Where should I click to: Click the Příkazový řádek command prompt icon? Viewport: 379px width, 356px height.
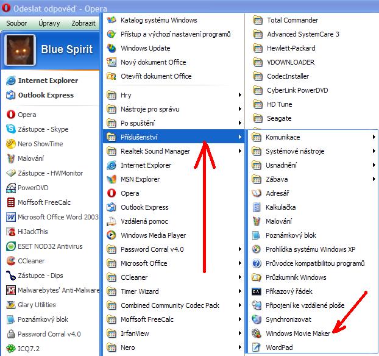tap(257, 291)
